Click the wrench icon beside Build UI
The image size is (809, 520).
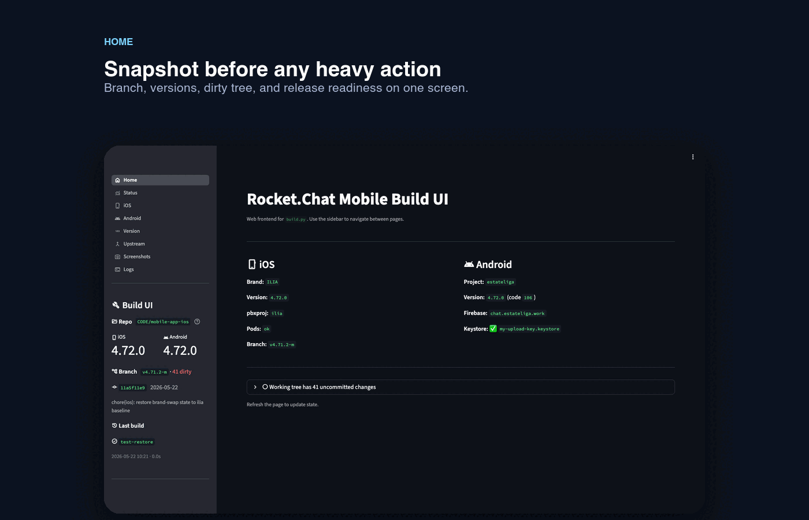[x=116, y=305]
